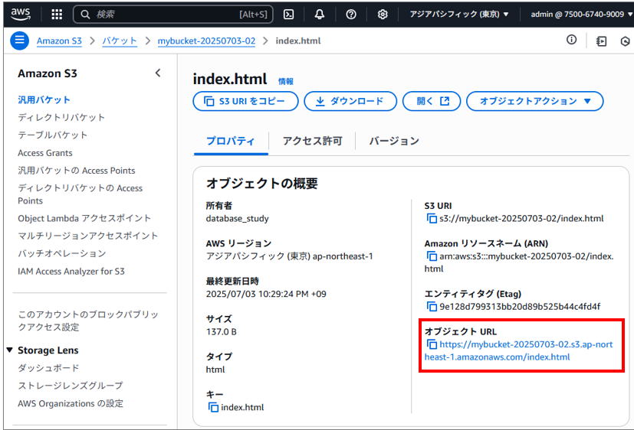Copy the S3 URI value icon
The width and height of the screenshot is (634, 430).
click(432, 218)
